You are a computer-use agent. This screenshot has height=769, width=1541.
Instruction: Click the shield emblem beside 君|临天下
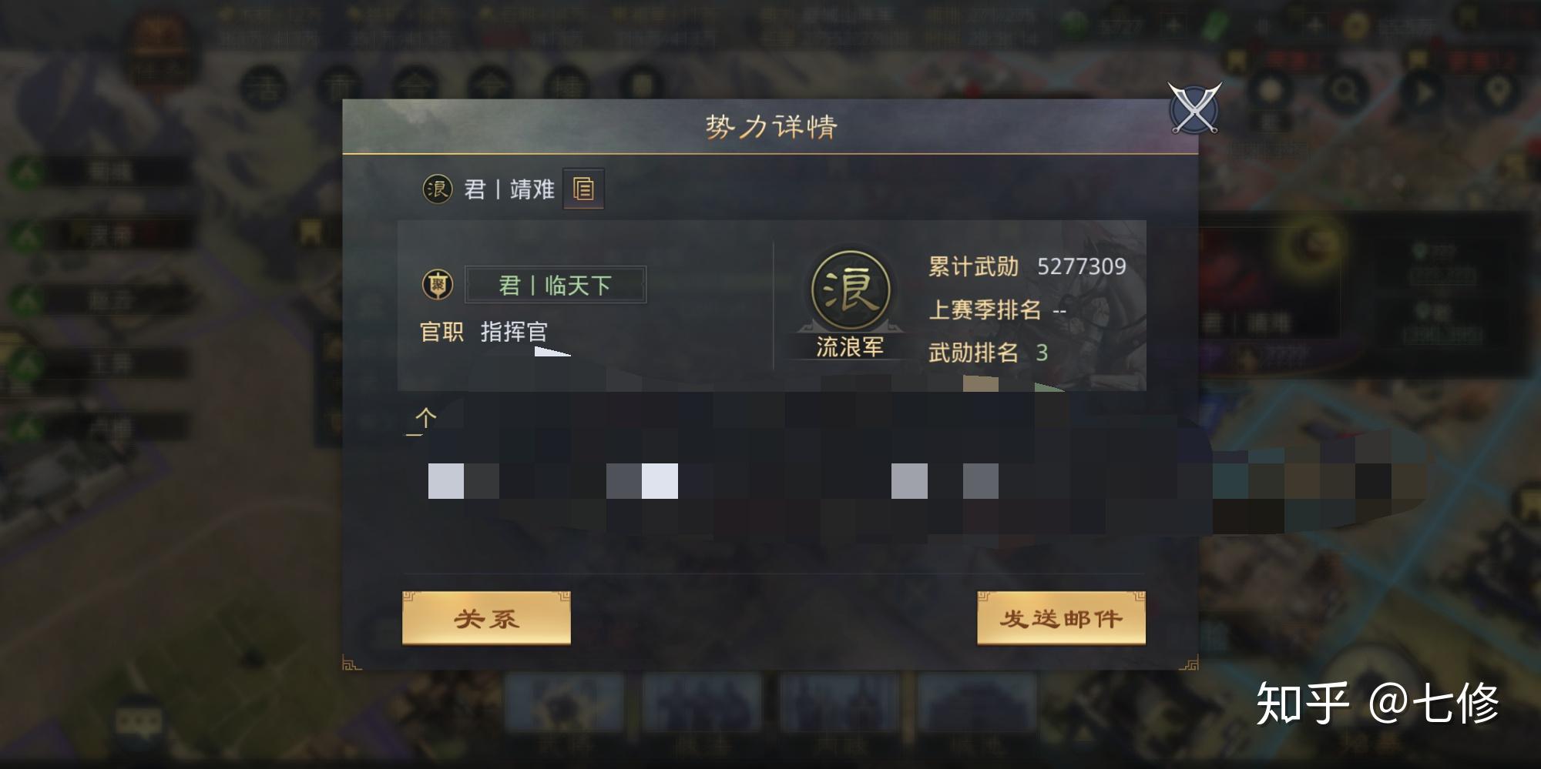pyautogui.click(x=438, y=285)
